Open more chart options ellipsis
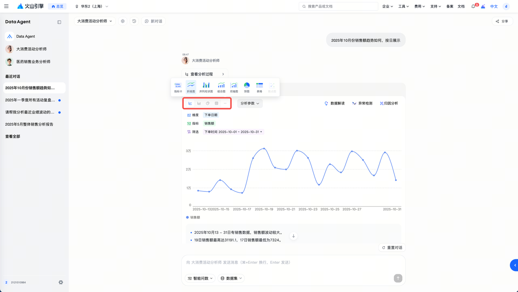Screen dimensions: 518x292 225,103
